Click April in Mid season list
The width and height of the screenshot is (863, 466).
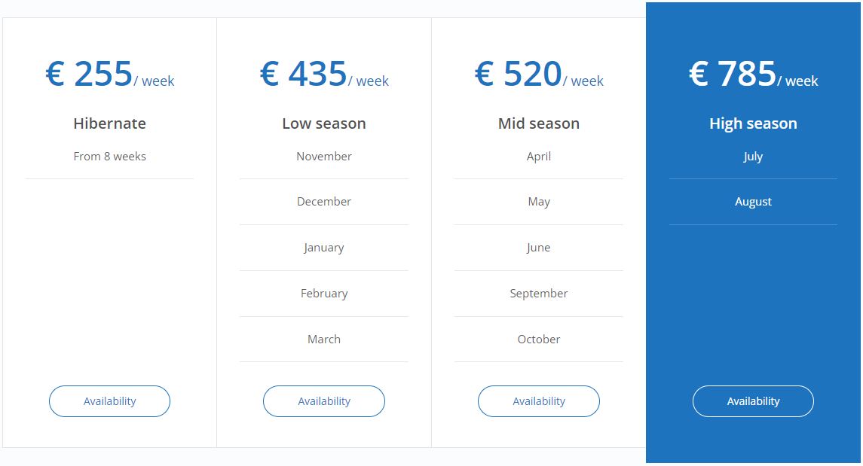coord(539,157)
